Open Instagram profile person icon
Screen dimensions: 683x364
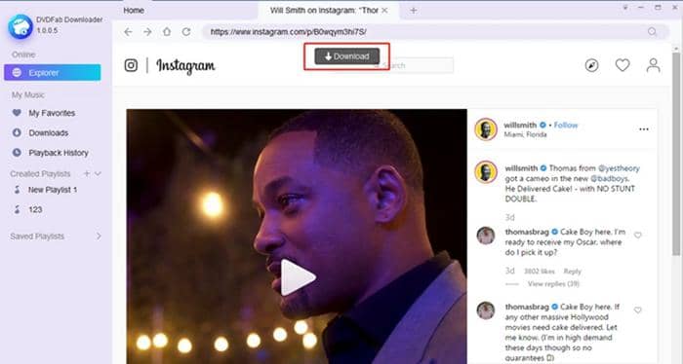coord(653,65)
